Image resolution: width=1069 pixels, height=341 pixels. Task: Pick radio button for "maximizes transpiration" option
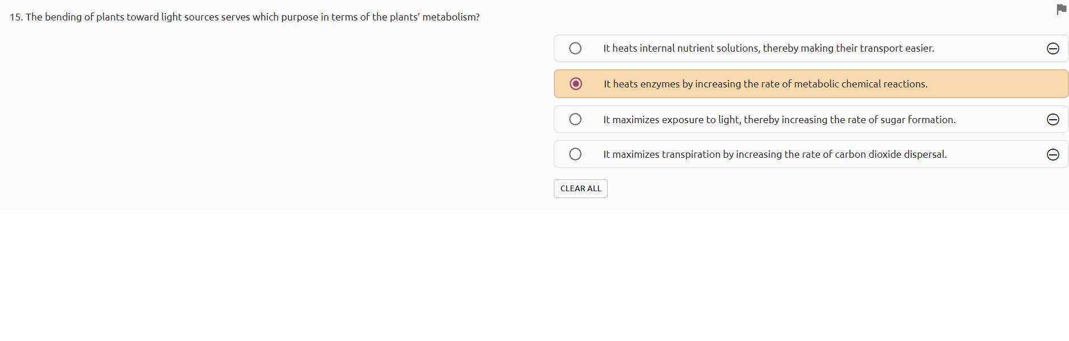click(x=575, y=154)
